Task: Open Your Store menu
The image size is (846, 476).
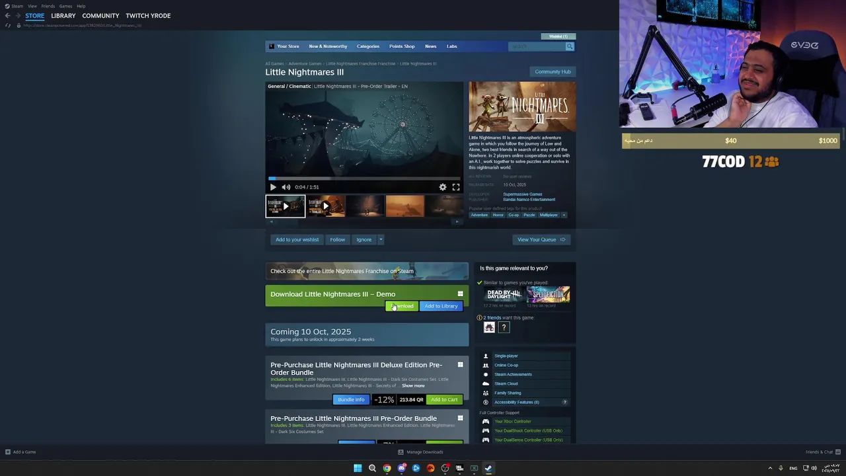Action: pos(288,46)
